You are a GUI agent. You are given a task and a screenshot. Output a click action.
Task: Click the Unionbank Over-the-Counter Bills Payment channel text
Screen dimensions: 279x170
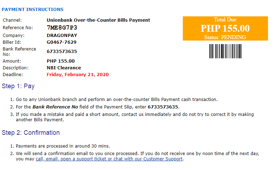98,20
